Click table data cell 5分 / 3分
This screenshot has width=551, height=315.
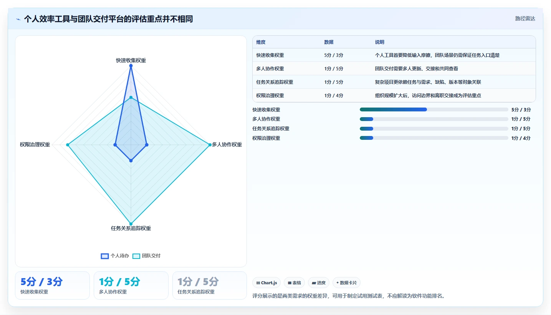[334, 55]
